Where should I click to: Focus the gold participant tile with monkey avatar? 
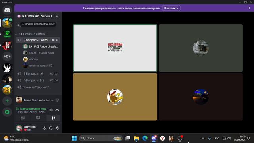[115, 97]
